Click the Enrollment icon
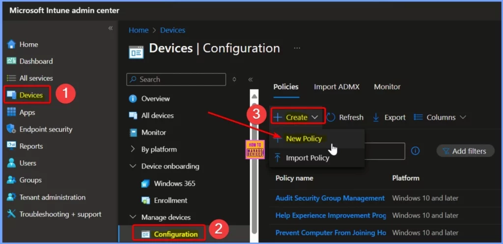This screenshot has height=244, width=503. tap(145, 201)
